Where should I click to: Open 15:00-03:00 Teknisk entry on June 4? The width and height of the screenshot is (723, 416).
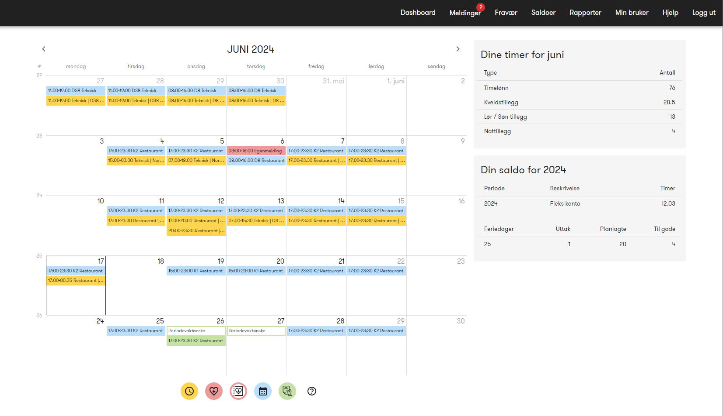coord(136,161)
